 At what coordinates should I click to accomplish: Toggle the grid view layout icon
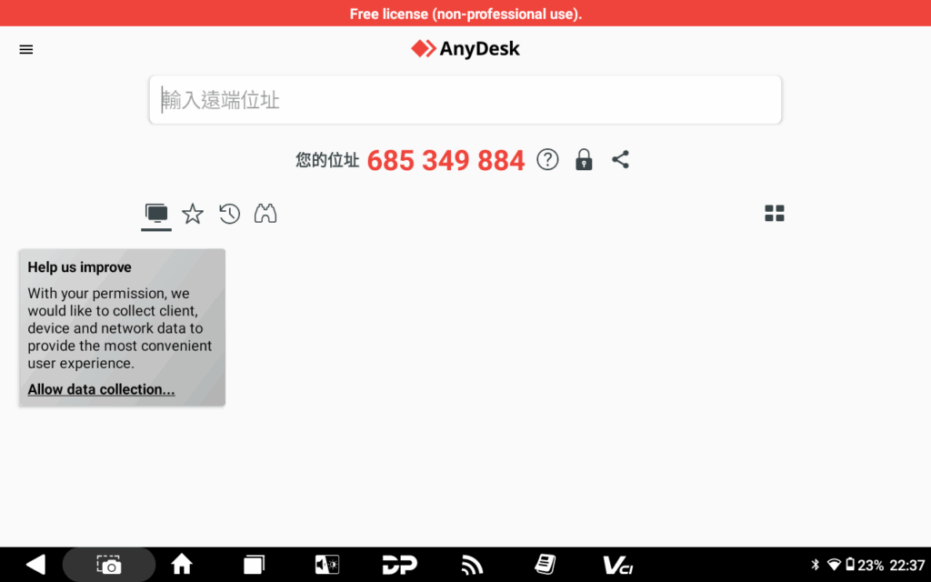775,213
